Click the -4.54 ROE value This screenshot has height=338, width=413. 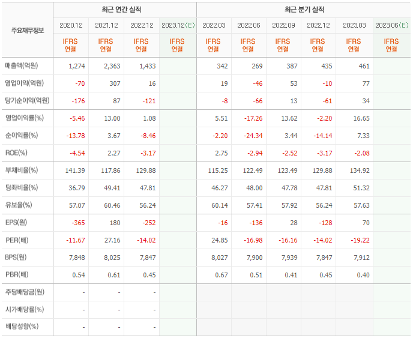pyautogui.click(x=77, y=153)
